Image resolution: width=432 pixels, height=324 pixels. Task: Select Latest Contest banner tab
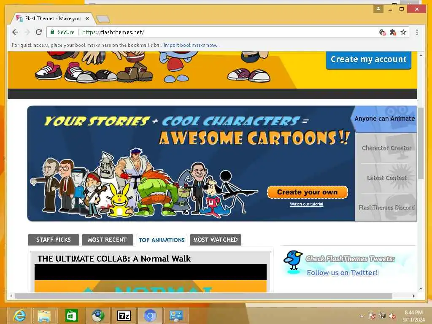386,178
